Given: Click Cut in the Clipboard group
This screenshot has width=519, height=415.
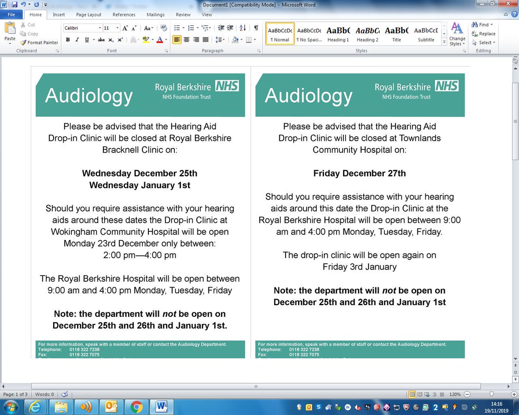Looking at the screenshot, I should point(27,25).
